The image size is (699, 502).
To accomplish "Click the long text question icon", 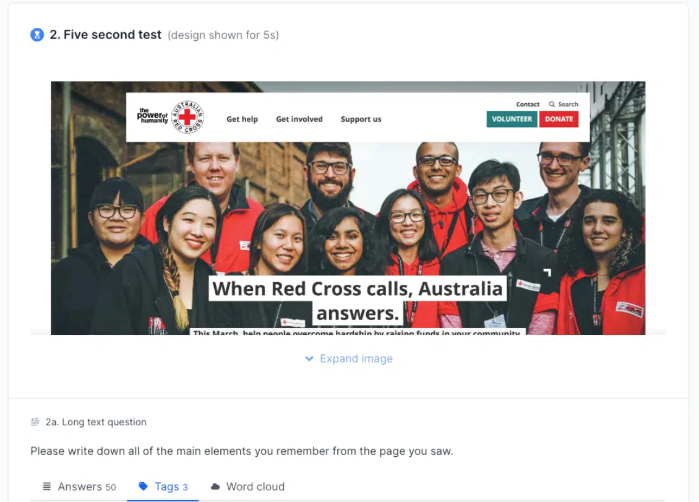I will (35, 422).
